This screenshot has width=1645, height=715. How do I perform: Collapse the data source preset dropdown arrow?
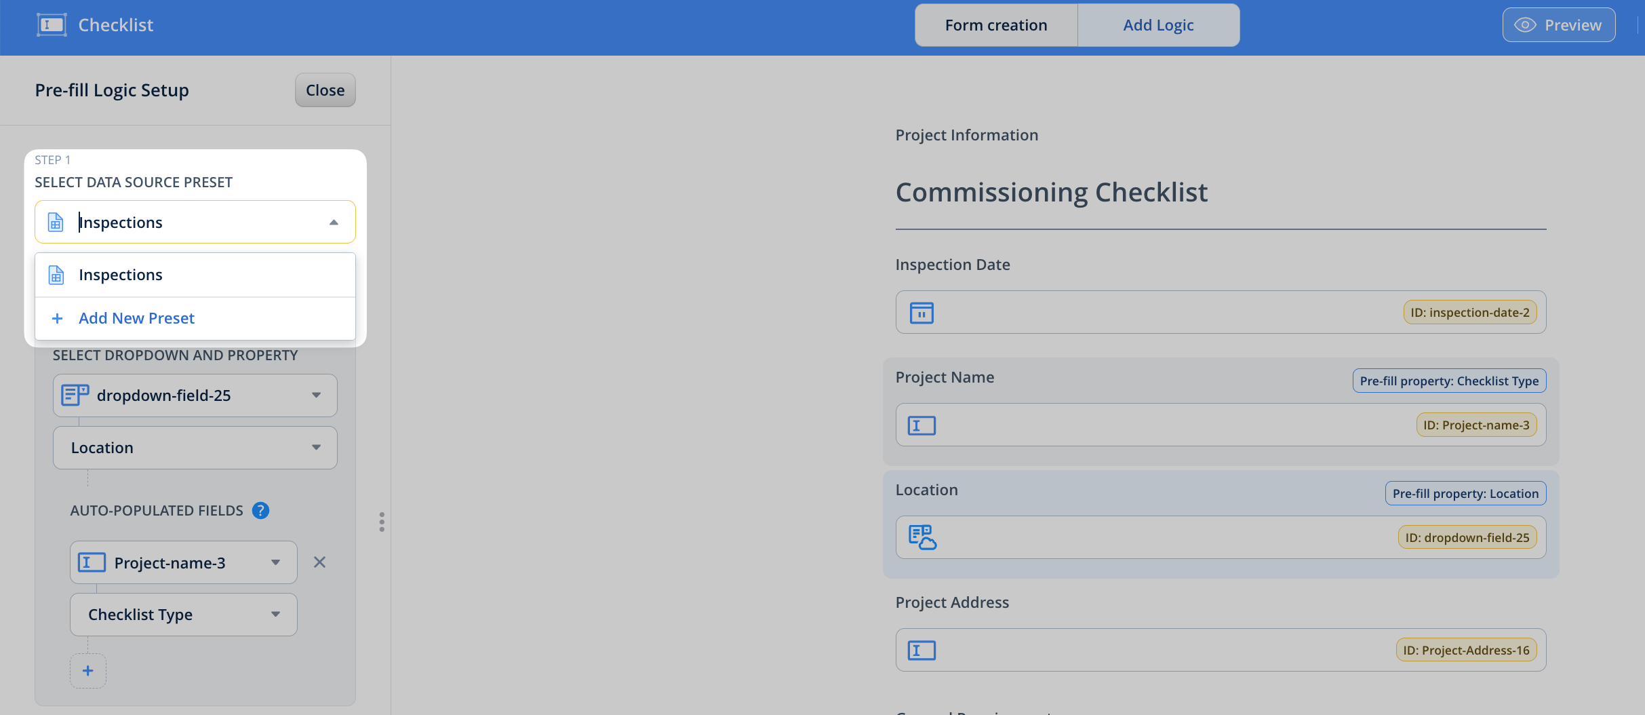tap(334, 223)
